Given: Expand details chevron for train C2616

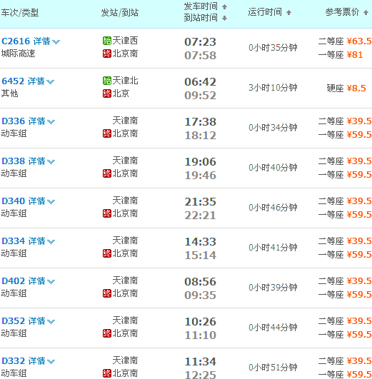Looking at the screenshot, I should pos(56,42).
